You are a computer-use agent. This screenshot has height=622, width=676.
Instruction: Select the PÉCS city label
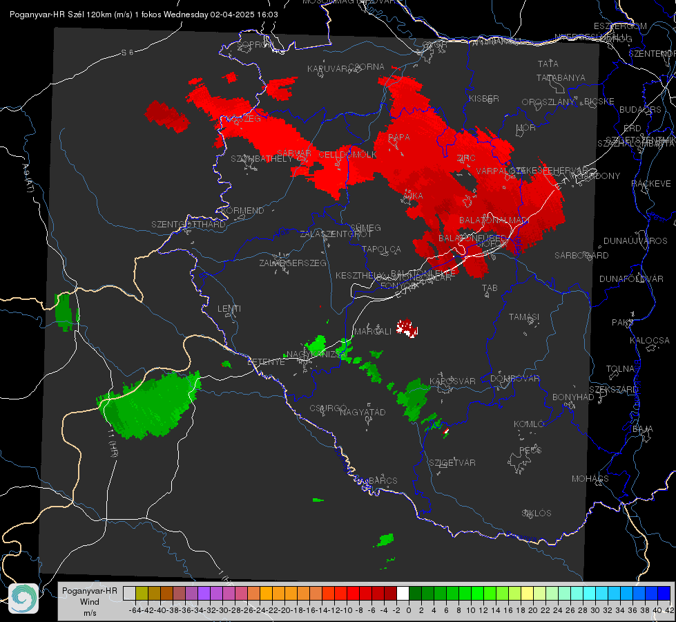tap(530, 450)
